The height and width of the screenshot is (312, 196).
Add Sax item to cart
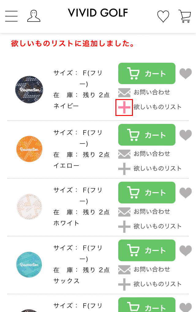pos(147,250)
